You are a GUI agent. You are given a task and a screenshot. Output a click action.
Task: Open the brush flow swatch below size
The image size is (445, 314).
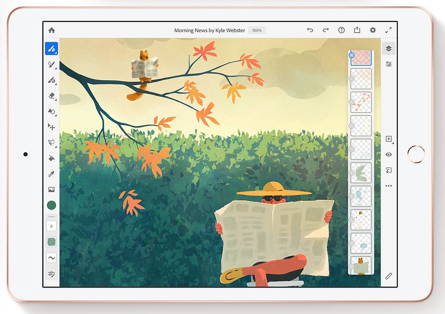(51, 242)
